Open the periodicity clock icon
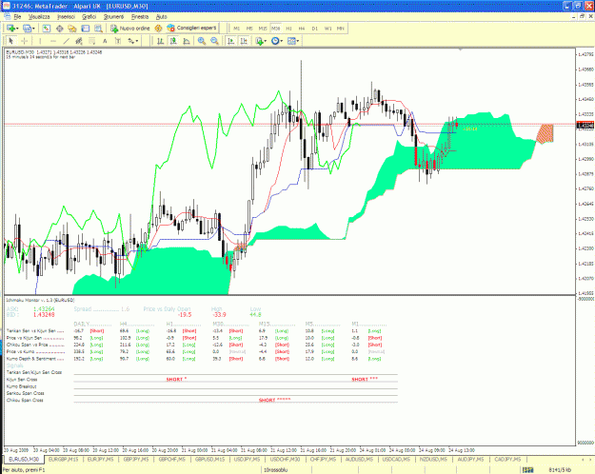595x474 pixels. coord(275,41)
